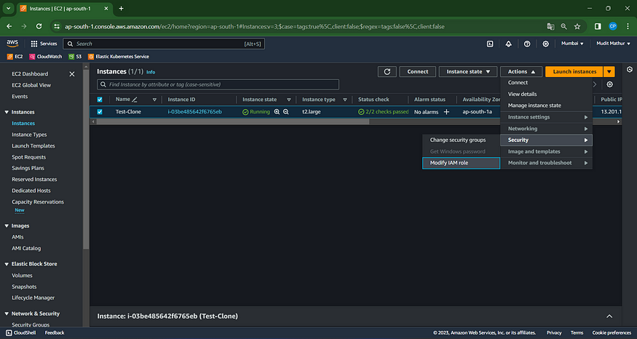Click the table horizontal scrollbar
Viewport: 637px width, 339px height.
click(x=232, y=121)
